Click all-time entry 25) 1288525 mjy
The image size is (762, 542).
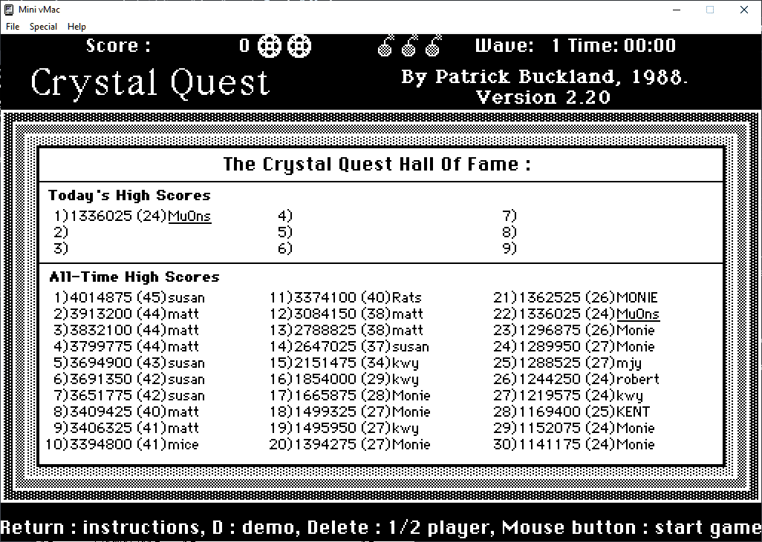pyautogui.click(x=567, y=363)
